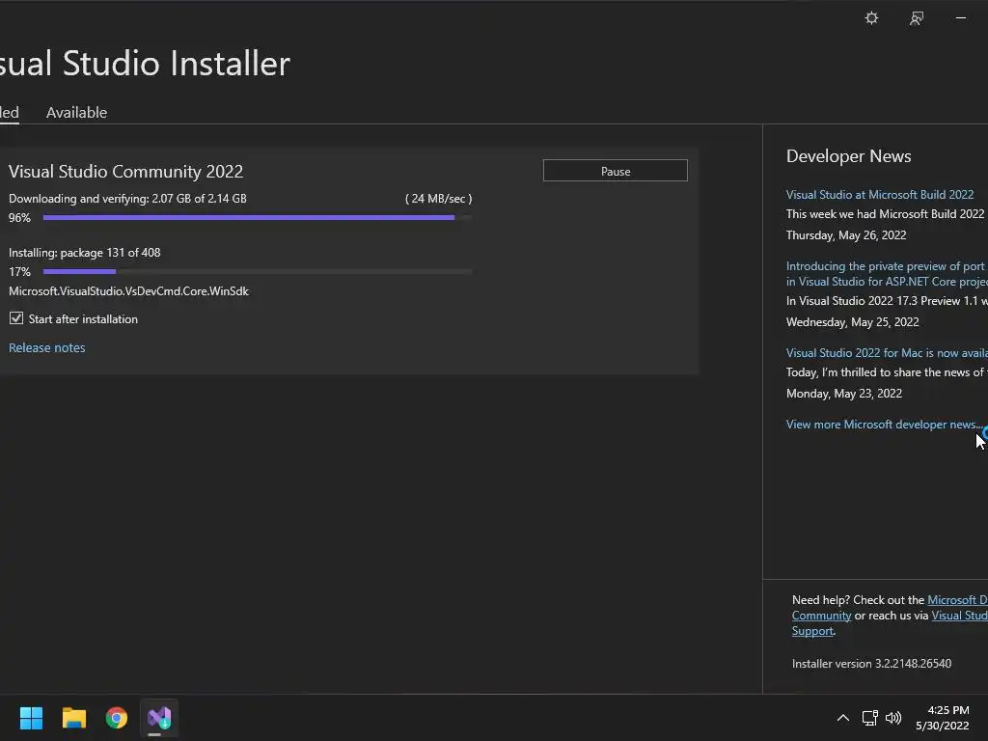Switch to the Available tab
The height and width of the screenshot is (741, 988).
tap(76, 112)
